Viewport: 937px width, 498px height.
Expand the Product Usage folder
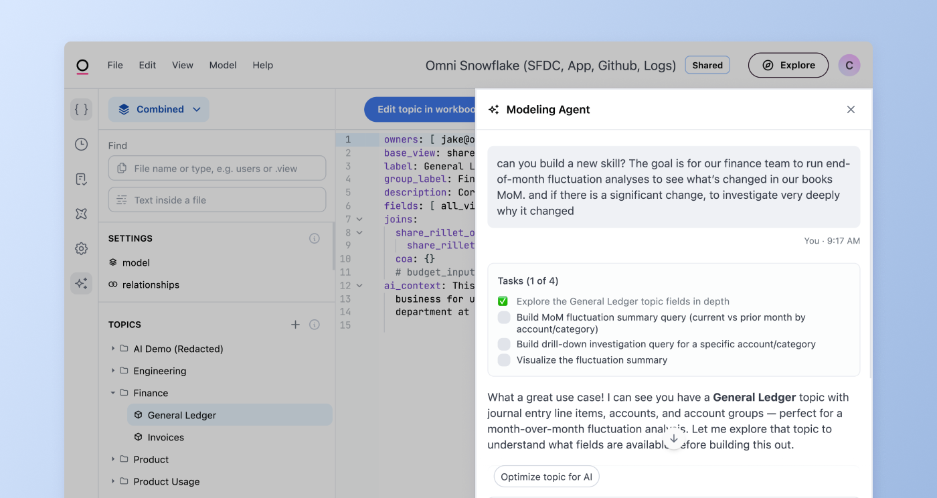tap(113, 481)
